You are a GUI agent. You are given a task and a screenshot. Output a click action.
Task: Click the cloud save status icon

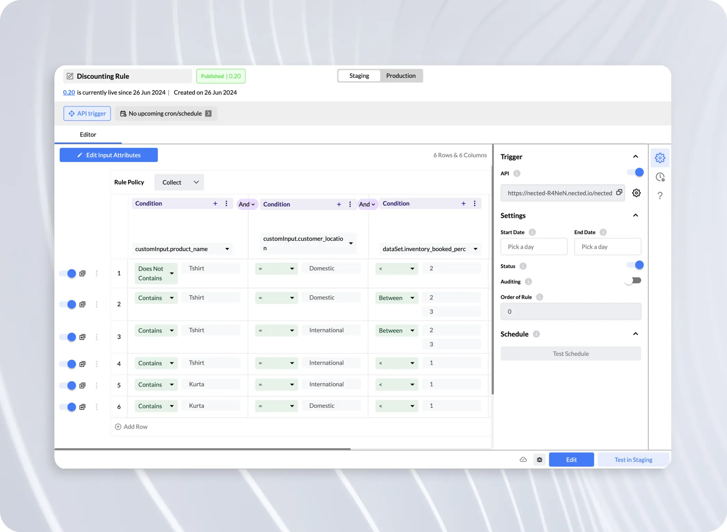[x=523, y=460]
